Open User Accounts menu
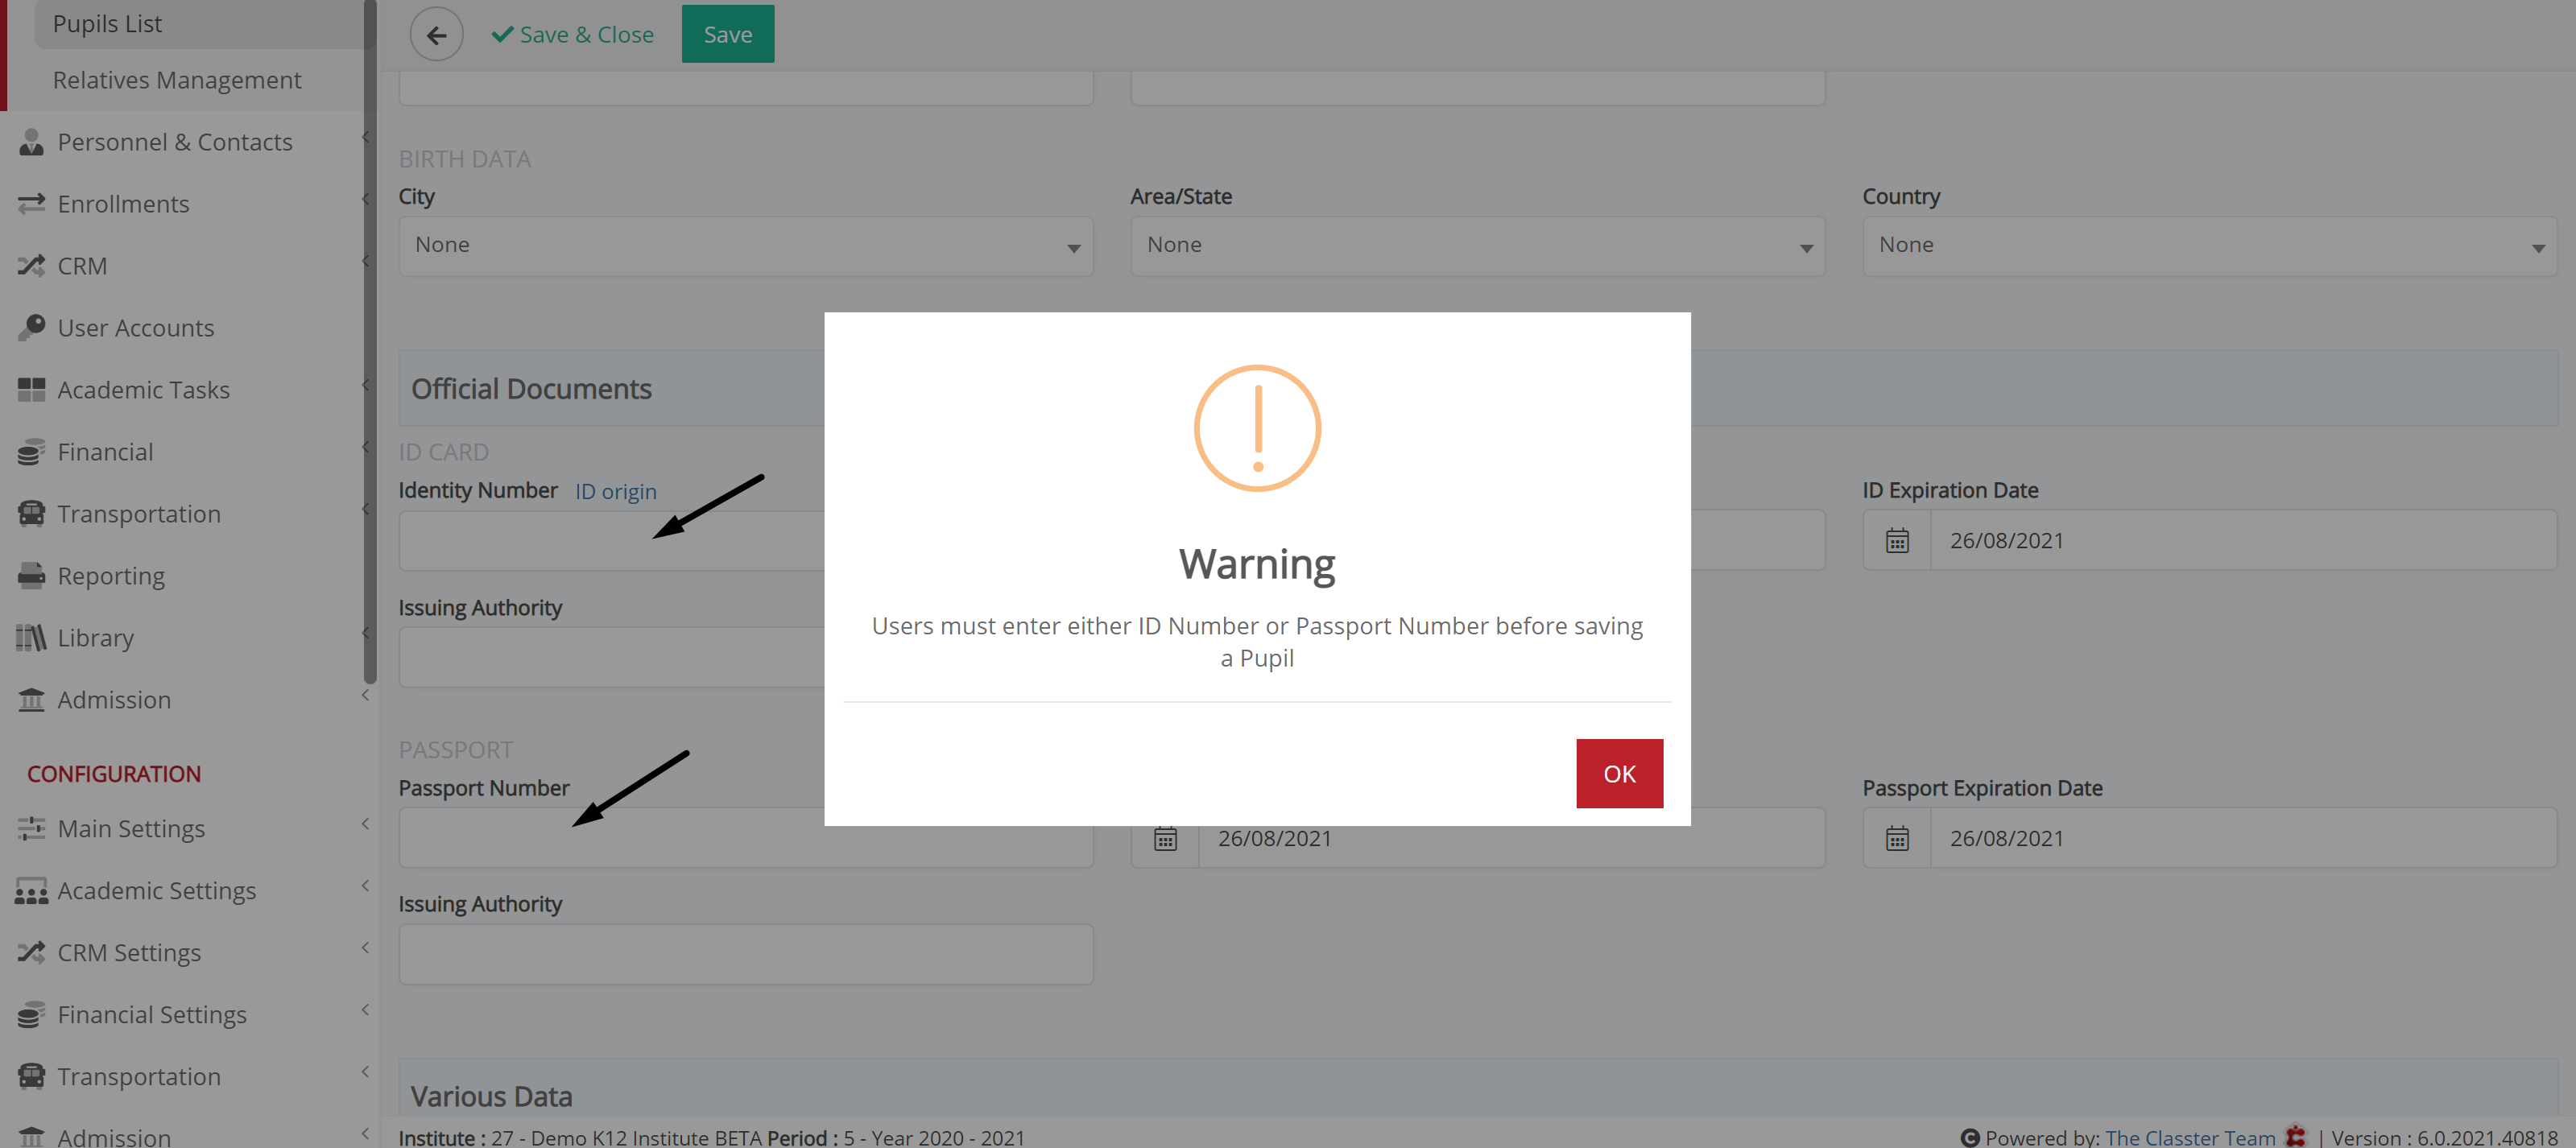 [136, 328]
